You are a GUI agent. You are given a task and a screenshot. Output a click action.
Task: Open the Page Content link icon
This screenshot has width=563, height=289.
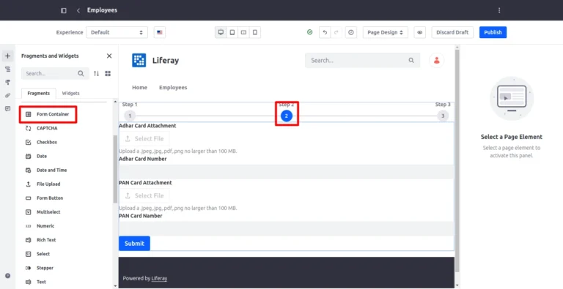coord(7,95)
